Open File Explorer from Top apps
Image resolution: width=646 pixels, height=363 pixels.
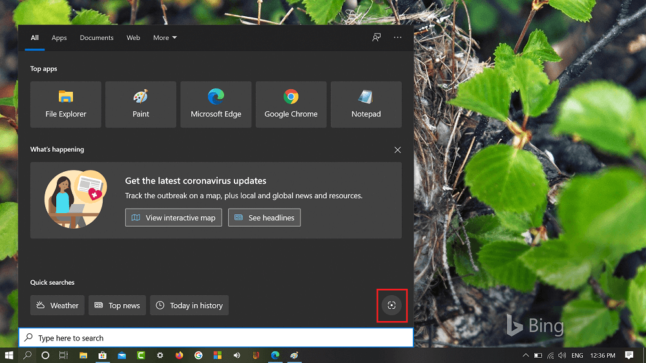pyautogui.click(x=65, y=104)
